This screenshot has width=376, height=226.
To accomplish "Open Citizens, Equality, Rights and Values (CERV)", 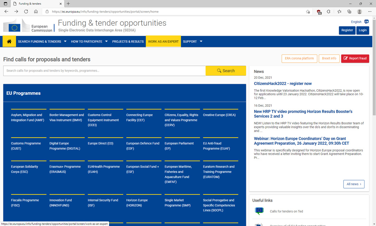I will 181,120.
